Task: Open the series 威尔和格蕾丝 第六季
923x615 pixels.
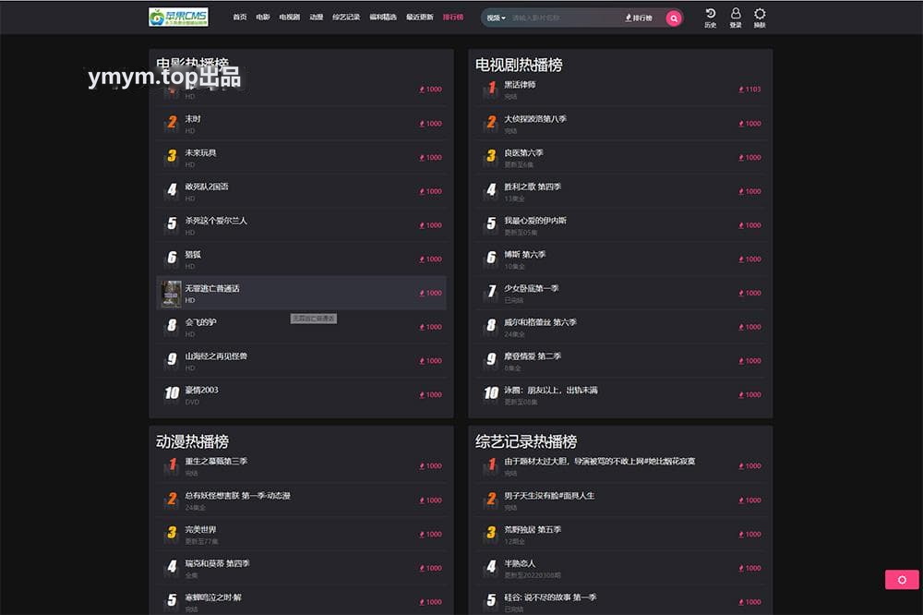Action: [x=540, y=322]
